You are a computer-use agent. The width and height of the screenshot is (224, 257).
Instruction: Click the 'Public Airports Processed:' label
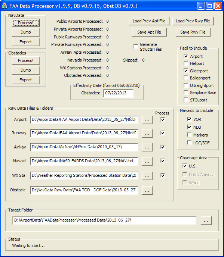click(x=80, y=21)
